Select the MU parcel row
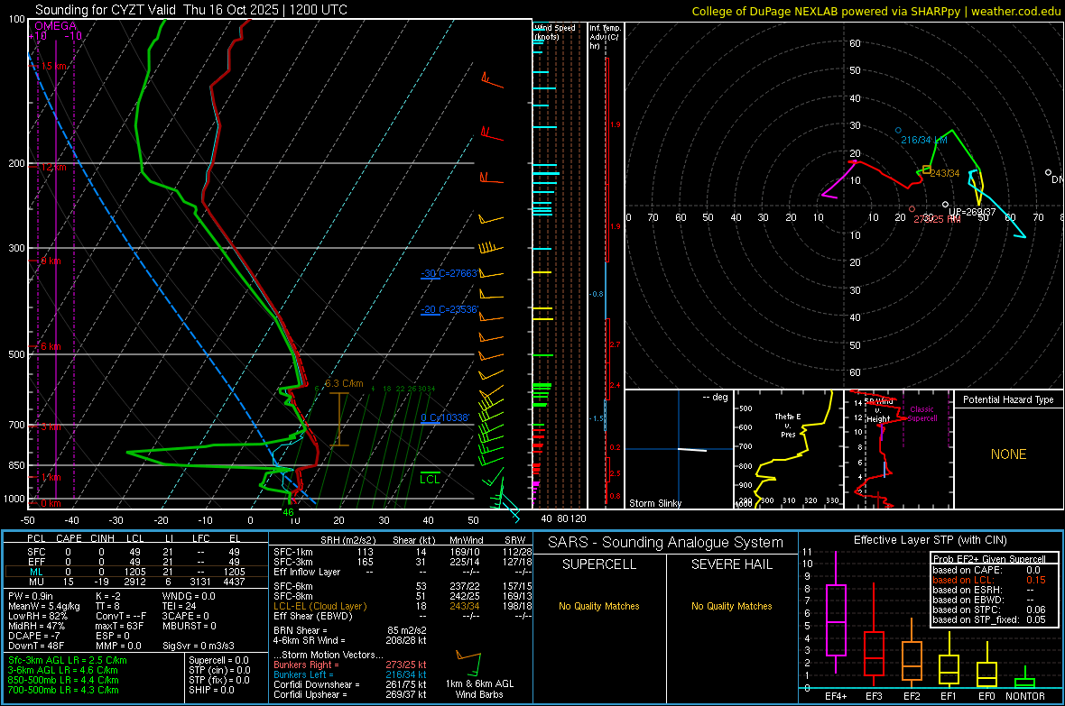This screenshot has height=706, width=1065. pyautogui.click(x=134, y=582)
